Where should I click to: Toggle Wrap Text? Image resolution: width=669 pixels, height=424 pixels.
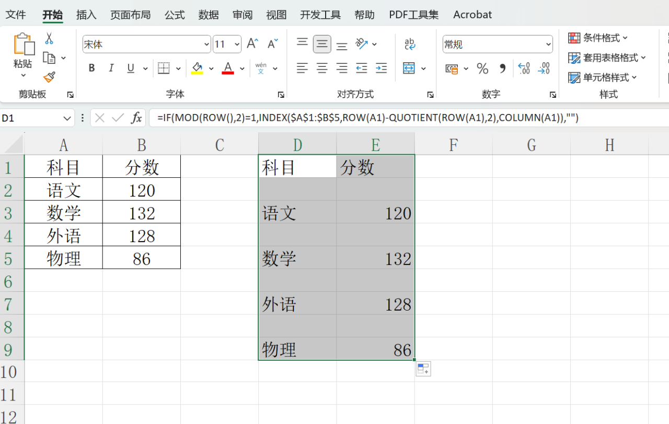click(410, 44)
